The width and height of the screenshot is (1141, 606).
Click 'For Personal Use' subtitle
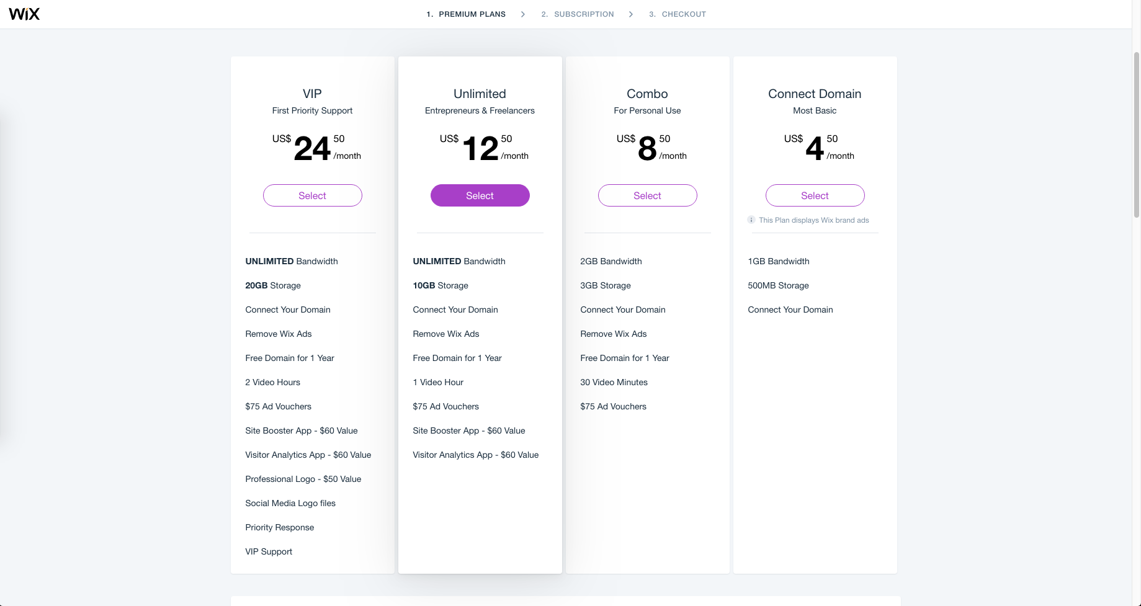coord(647,110)
